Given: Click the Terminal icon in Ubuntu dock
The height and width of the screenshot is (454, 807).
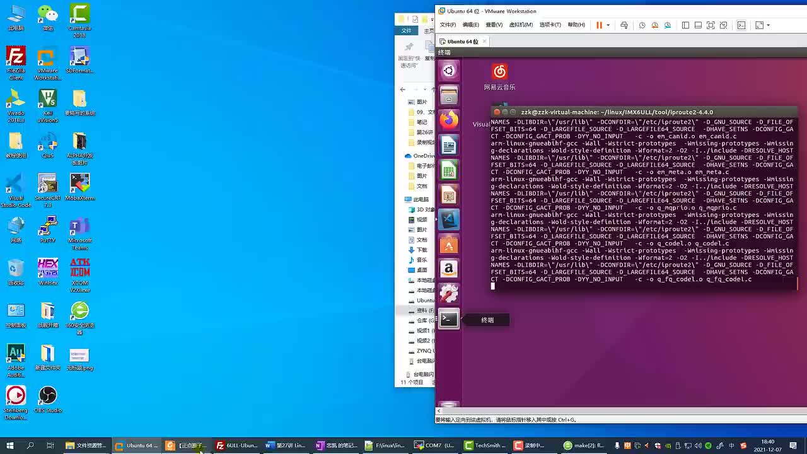Looking at the screenshot, I should [x=449, y=319].
